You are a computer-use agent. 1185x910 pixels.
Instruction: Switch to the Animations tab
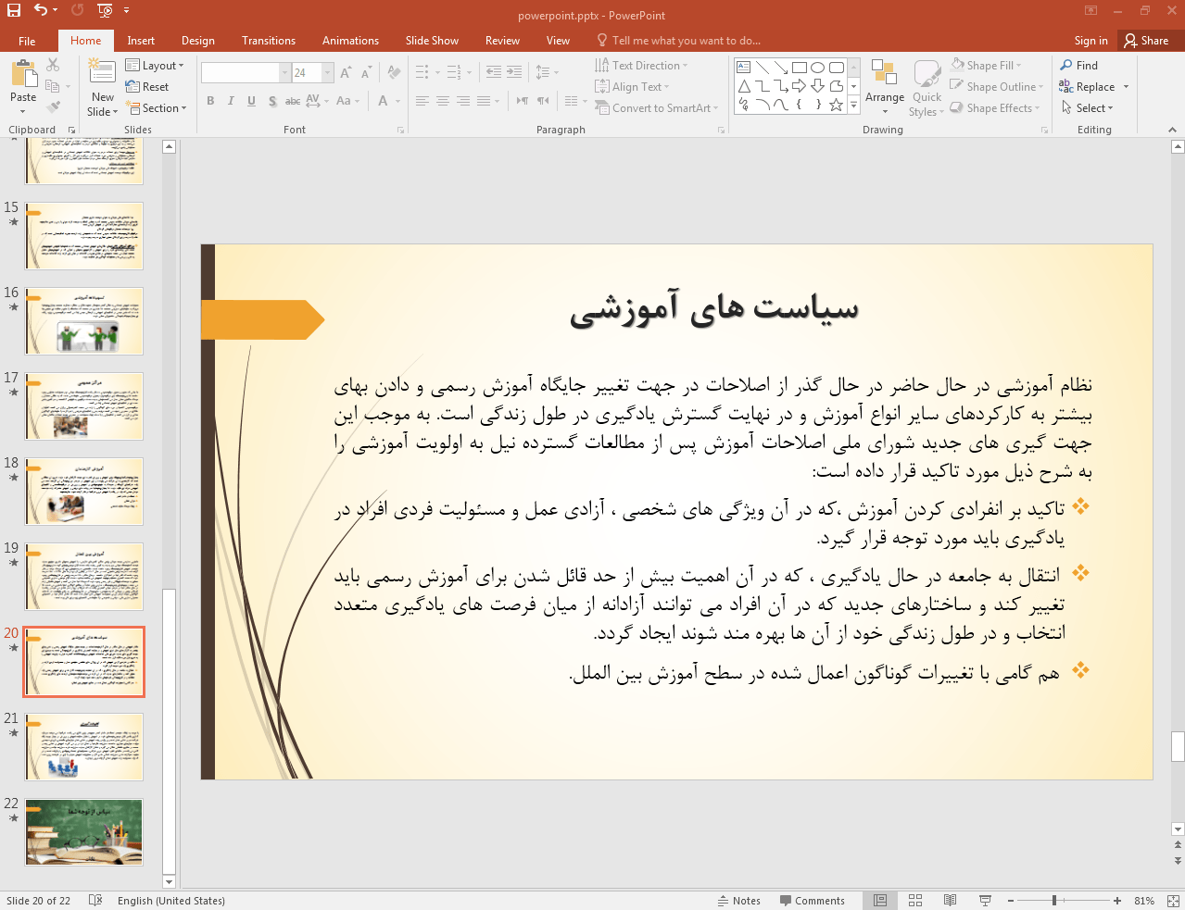pos(350,41)
